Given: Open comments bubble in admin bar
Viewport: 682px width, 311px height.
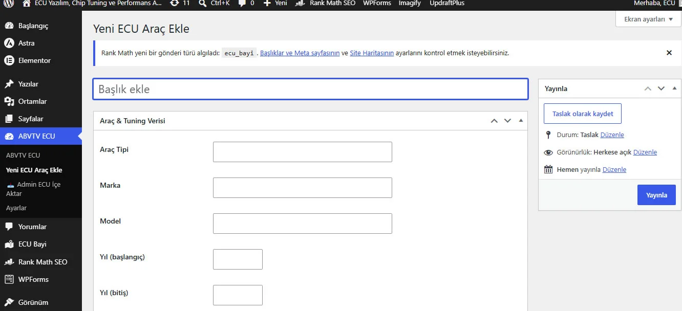Looking at the screenshot, I should pos(246,3).
